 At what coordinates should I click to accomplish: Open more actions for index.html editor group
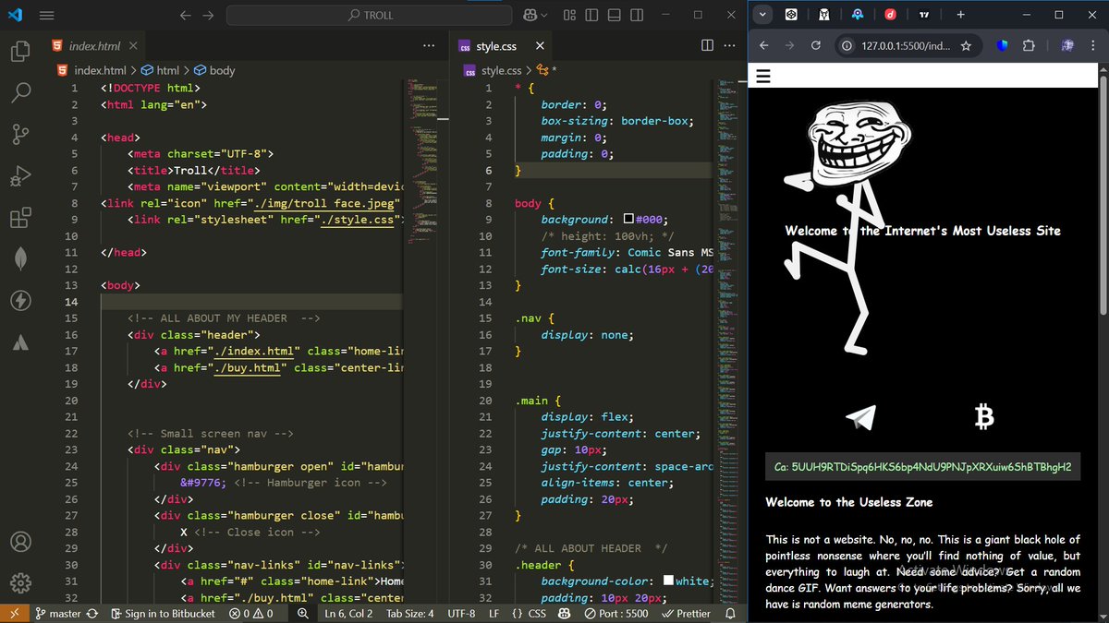point(429,46)
